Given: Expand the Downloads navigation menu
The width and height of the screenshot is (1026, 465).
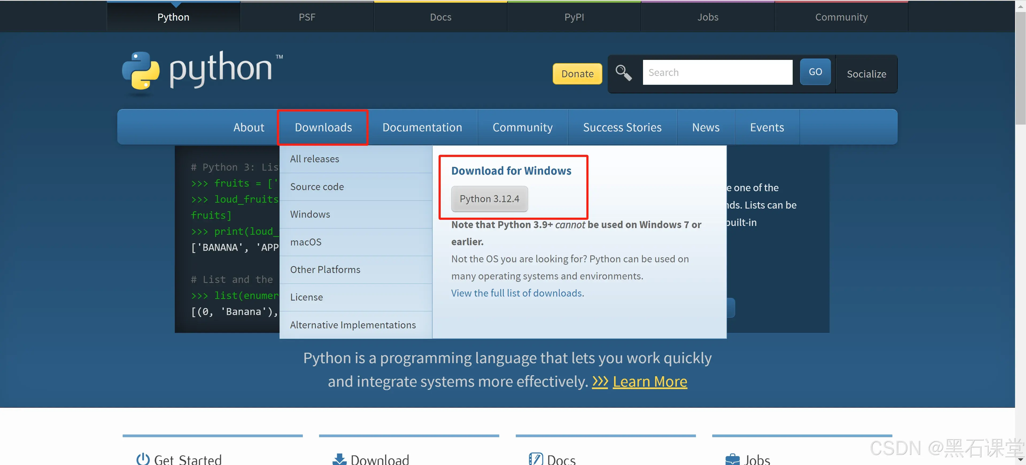Looking at the screenshot, I should (323, 127).
